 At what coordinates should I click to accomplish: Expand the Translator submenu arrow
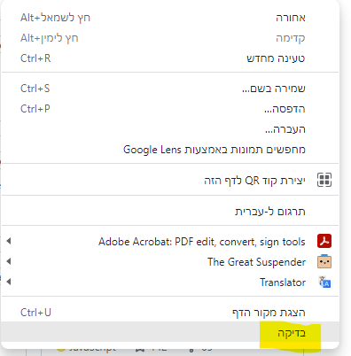click(9, 282)
